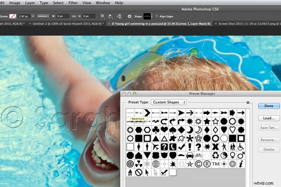
Task: Open the path operations menu
Action: pos(102,16)
